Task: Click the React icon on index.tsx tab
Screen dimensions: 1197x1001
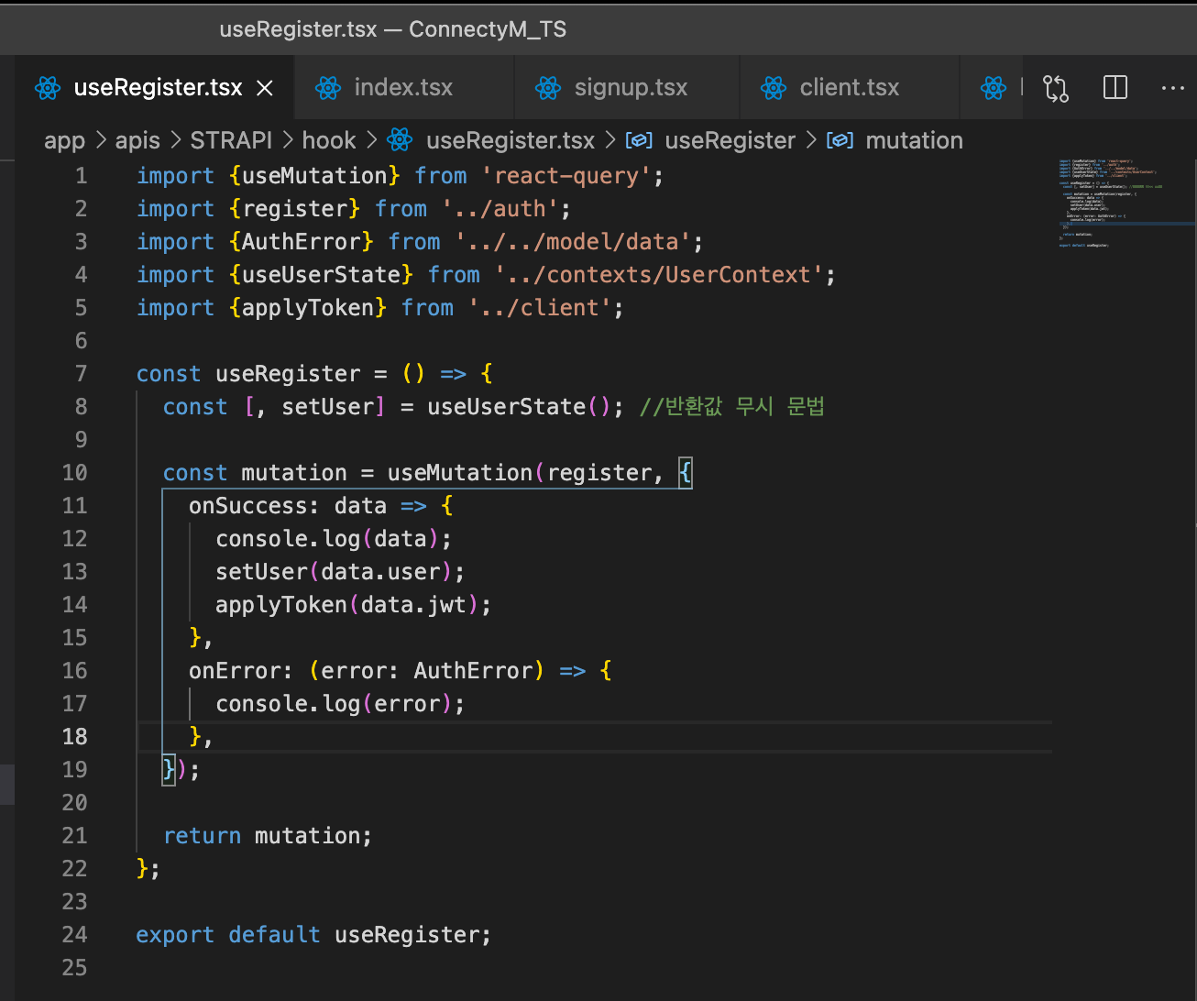Action: pos(328,88)
